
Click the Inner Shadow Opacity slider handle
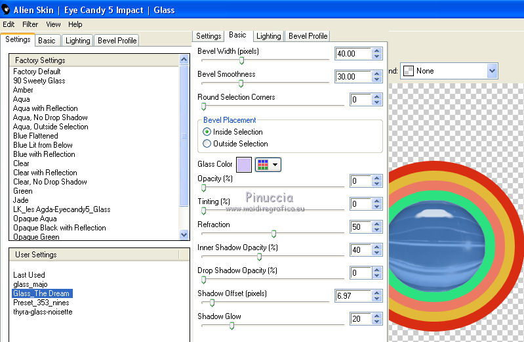[x=259, y=257]
